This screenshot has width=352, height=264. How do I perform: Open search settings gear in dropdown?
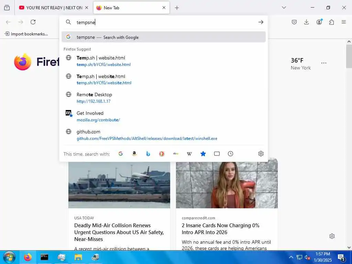tap(261, 154)
